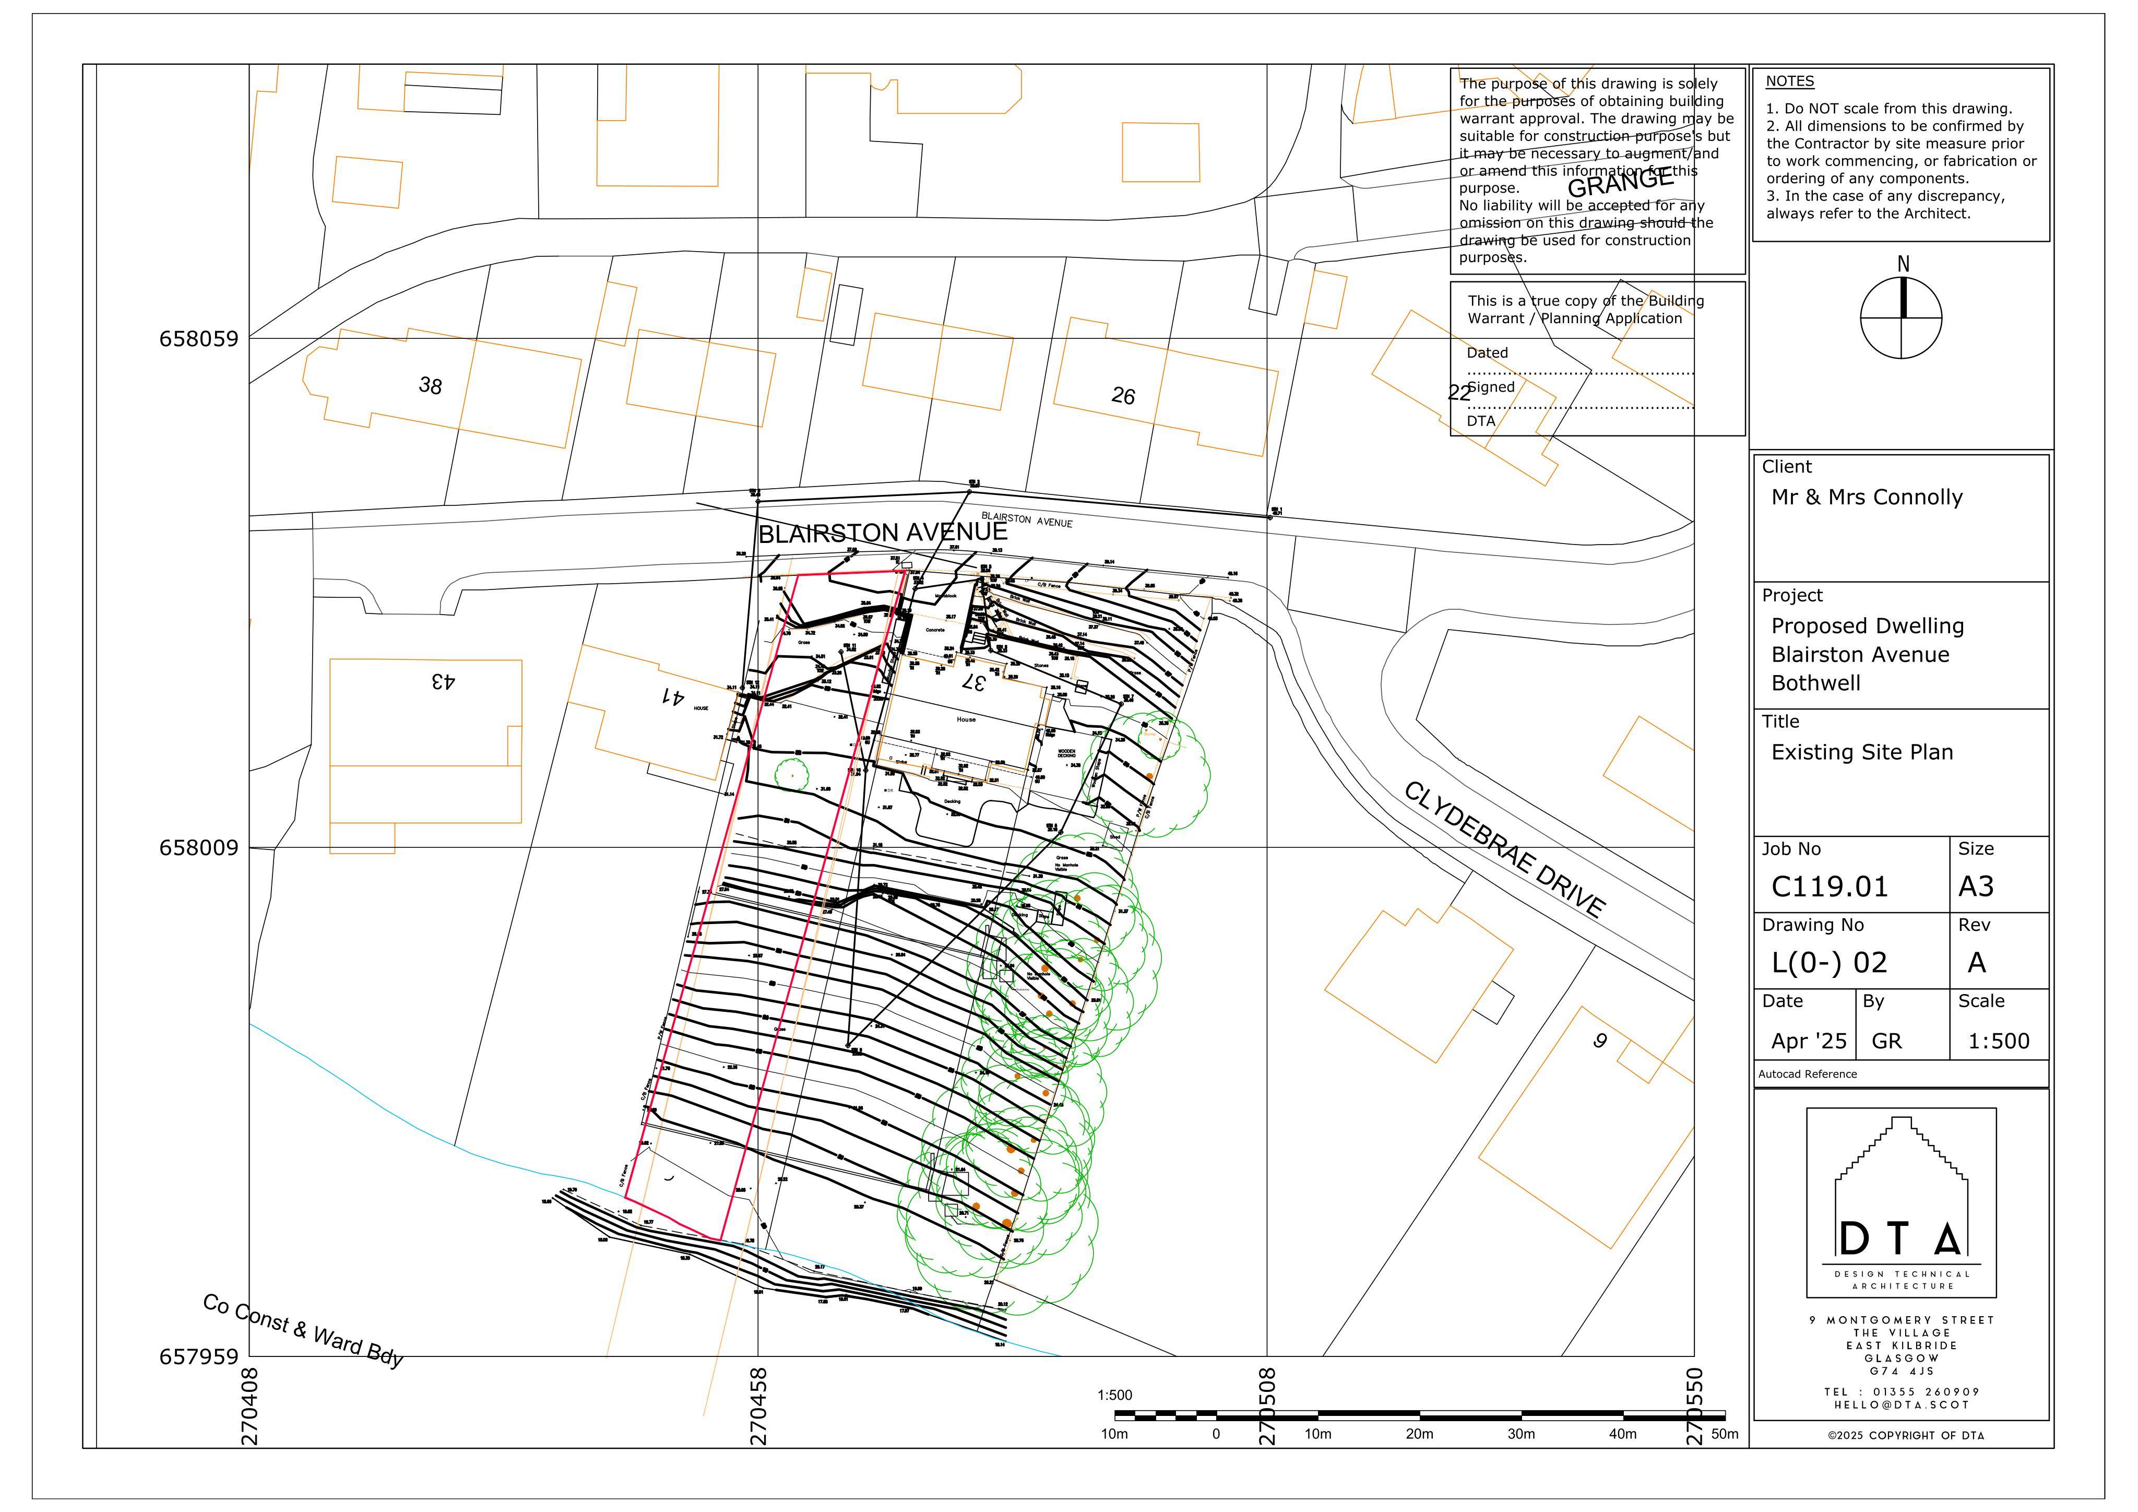This screenshot has width=2138, height=1512.
Task: Click '9 MONTGOMERY STREET' address line
Action: click(x=1902, y=1320)
